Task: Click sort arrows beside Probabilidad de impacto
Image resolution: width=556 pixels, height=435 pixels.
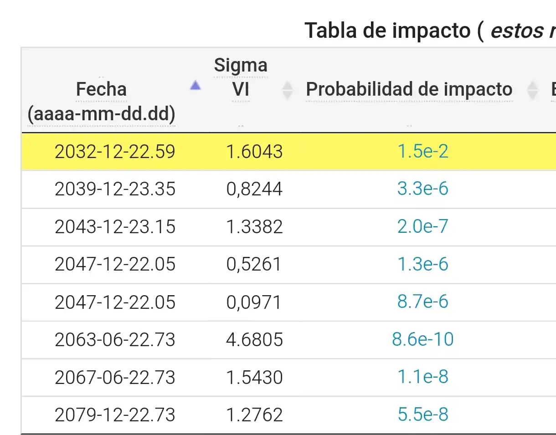Action: click(x=532, y=90)
